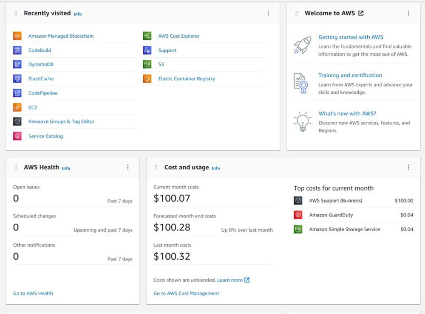Screen dimensions: 425x314
Task: Click the Scheduled changes count value
Action: pyautogui.click(x=16, y=227)
